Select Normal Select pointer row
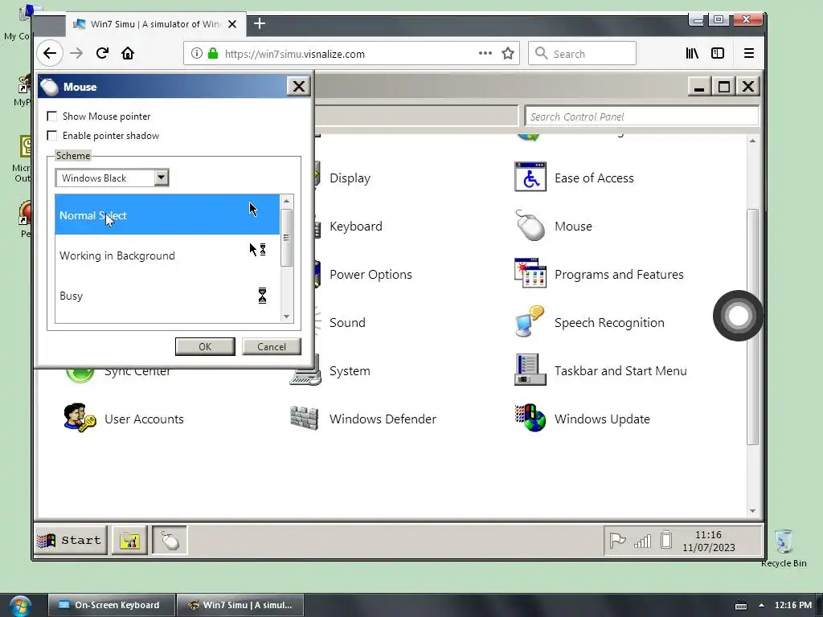The width and height of the screenshot is (823, 617). tap(167, 215)
